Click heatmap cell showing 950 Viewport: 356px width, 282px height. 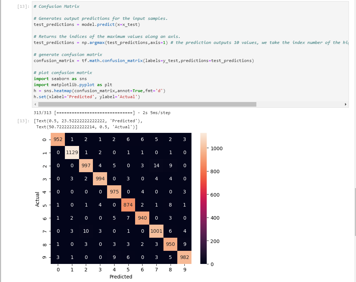pyautogui.click(x=170, y=244)
